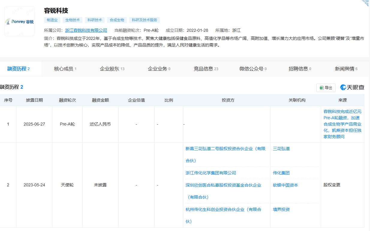Viewport: 370px width, 231px height.
Task: Click the Pre-A轮 round cell in table
Action: pyautogui.click(x=67, y=124)
